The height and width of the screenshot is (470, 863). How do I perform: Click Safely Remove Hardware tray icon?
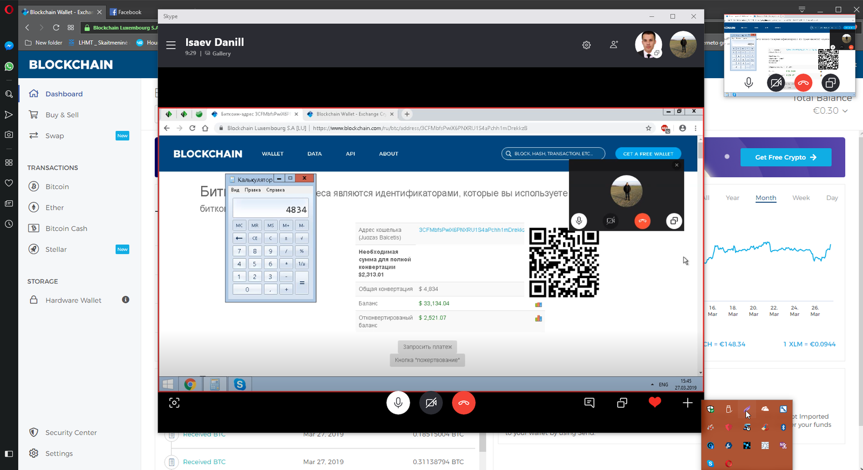(729, 409)
